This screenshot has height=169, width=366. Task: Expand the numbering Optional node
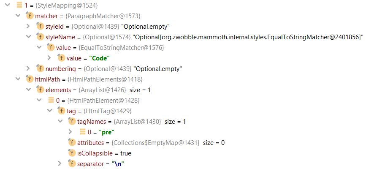coord(28,68)
